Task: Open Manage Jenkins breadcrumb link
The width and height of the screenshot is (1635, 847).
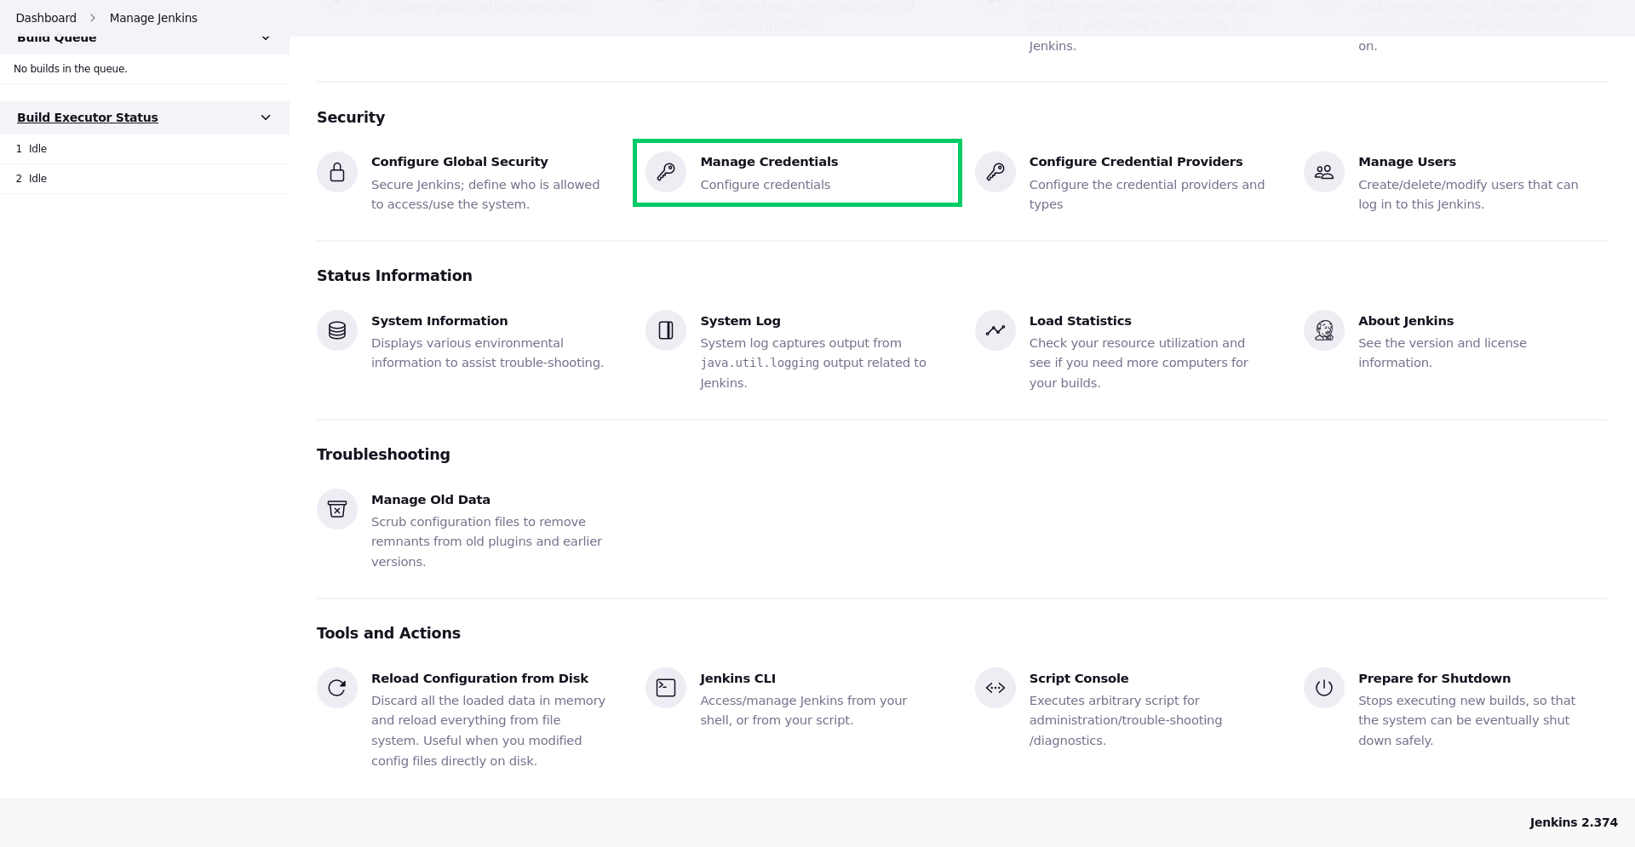Action: click(153, 18)
